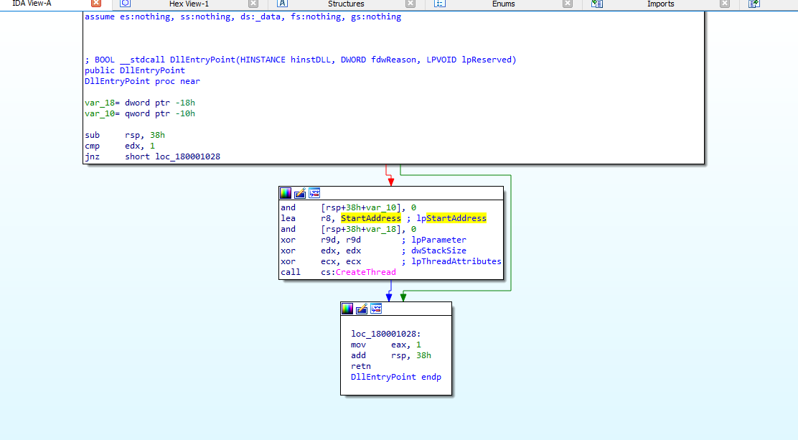Click the Hex View-1 tab icon
The height and width of the screenshot is (440, 798).
[x=126, y=4]
